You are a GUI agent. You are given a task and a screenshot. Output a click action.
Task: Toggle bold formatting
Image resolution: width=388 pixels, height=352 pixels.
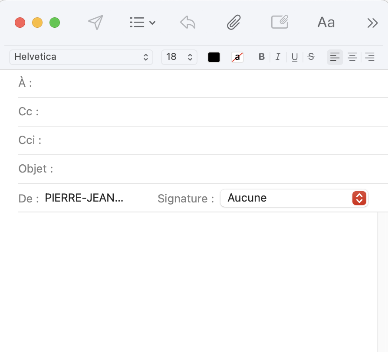261,57
